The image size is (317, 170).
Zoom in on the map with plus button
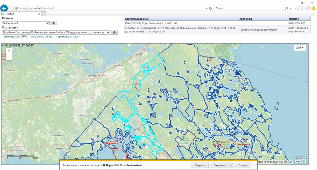pos(9,51)
